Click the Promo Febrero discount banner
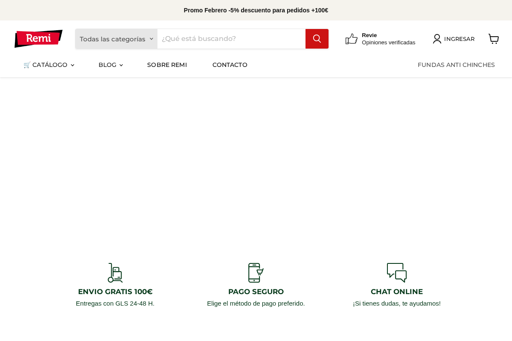The width and height of the screenshot is (512, 341). point(256,10)
